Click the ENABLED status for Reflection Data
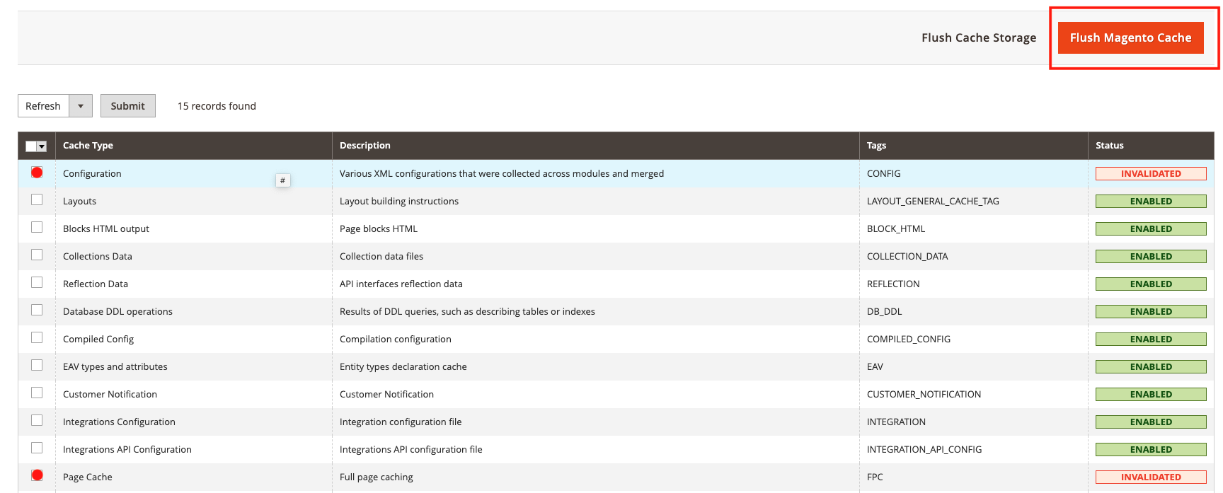 pyautogui.click(x=1151, y=284)
